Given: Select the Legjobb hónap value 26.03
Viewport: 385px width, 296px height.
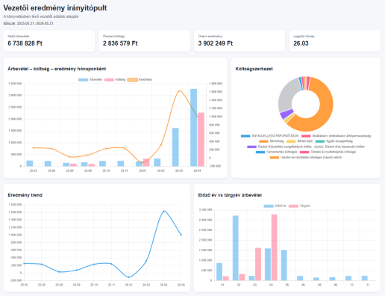Looking at the screenshot, I should [x=301, y=43].
